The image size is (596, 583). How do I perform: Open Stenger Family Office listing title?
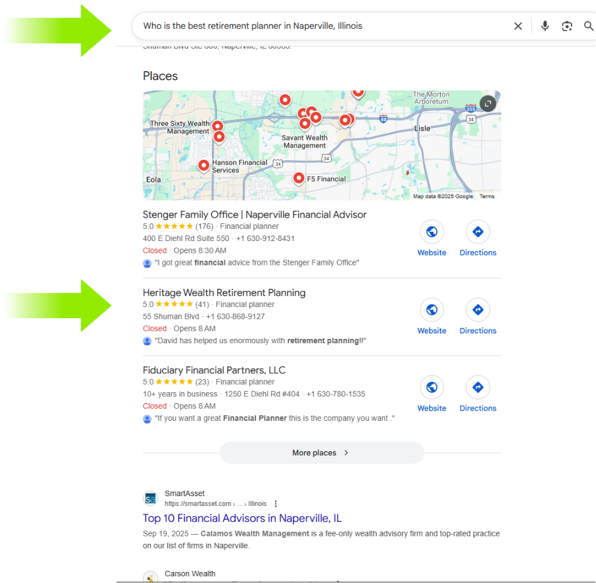(255, 215)
